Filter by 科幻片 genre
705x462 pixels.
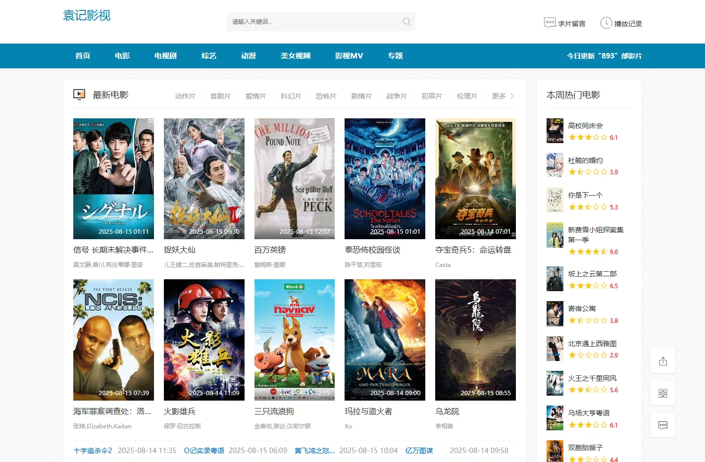pos(291,96)
